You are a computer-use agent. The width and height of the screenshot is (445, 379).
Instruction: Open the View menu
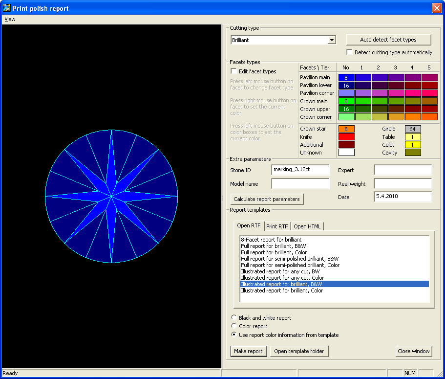click(10, 19)
